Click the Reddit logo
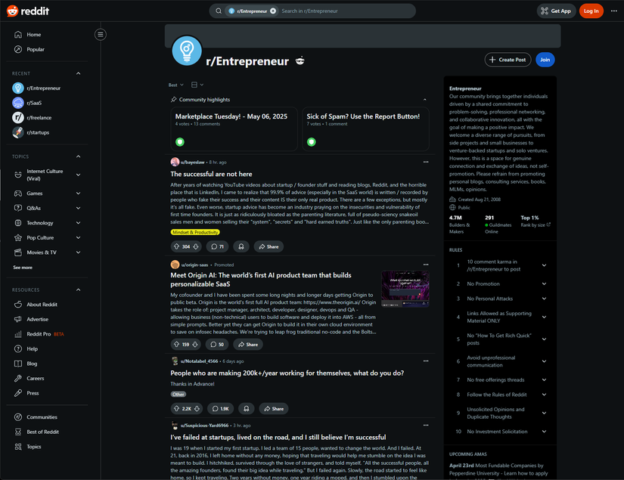The height and width of the screenshot is (480, 624). 27,11
